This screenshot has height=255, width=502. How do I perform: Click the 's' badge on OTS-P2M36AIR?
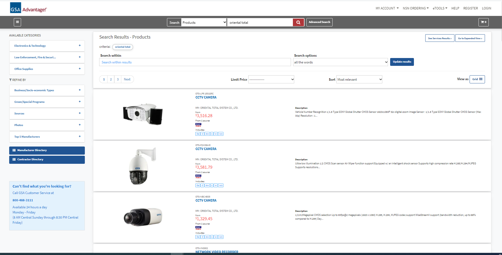click(x=212, y=185)
